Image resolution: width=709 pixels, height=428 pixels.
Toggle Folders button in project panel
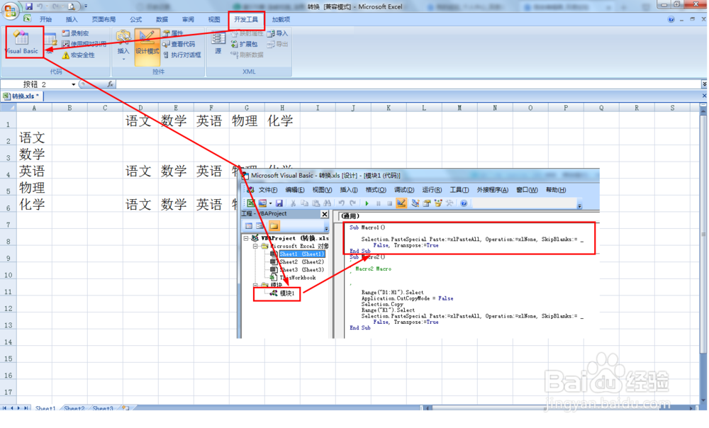pyautogui.click(x=274, y=226)
